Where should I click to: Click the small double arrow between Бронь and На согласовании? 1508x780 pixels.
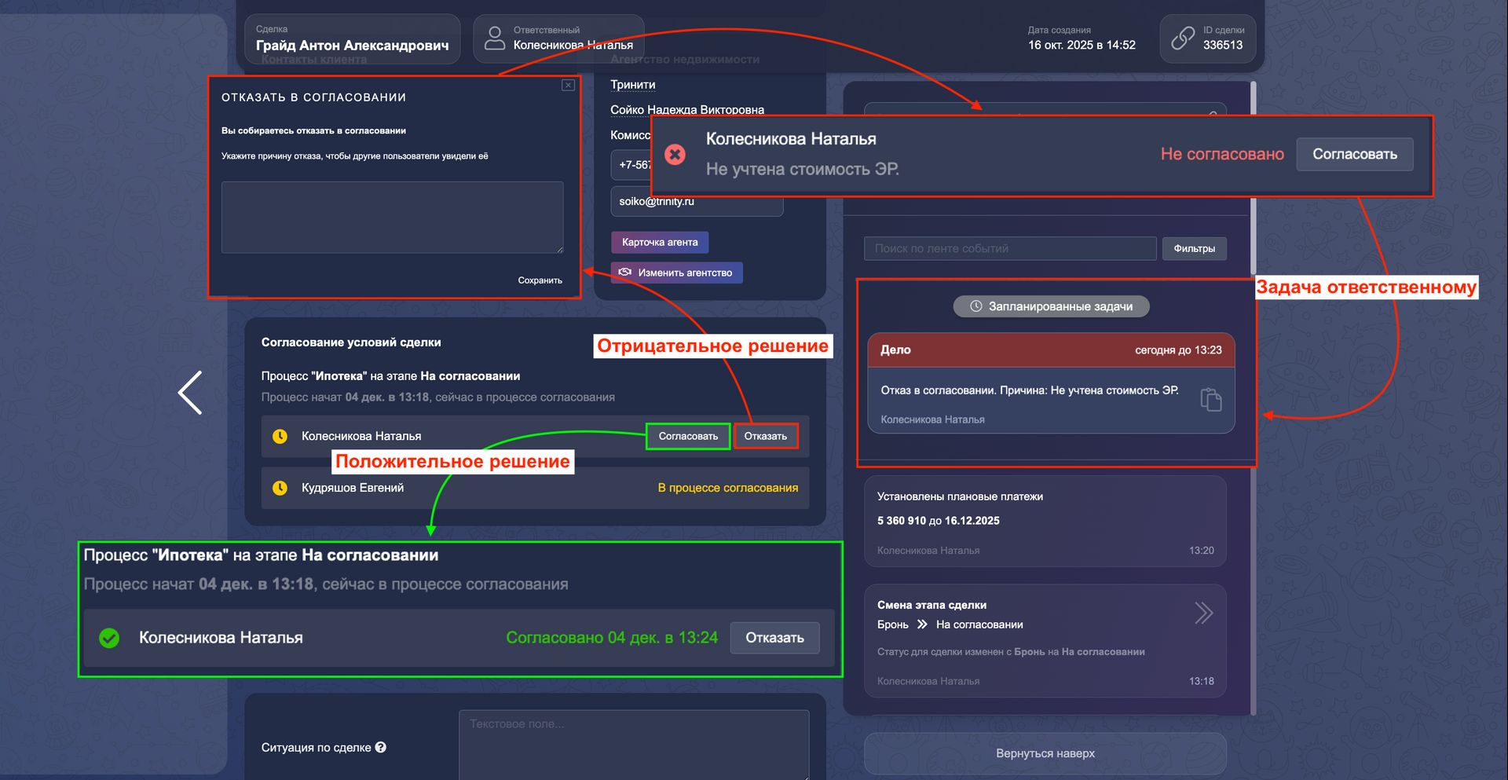click(x=922, y=624)
